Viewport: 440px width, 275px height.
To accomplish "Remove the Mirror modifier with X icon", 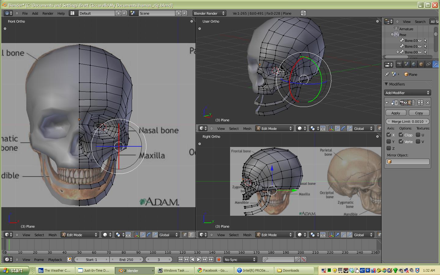I will (x=428, y=103).
